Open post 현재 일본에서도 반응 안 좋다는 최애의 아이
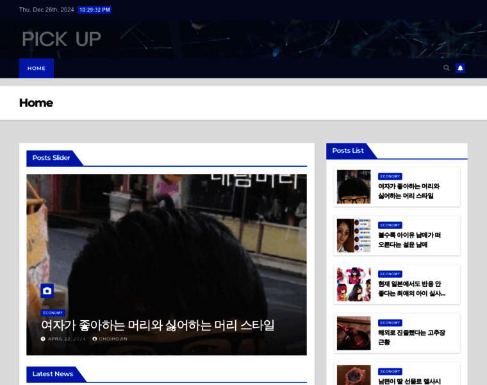Image resolution: width=487 pixels, height=385 pixels. tap(411, 289)
